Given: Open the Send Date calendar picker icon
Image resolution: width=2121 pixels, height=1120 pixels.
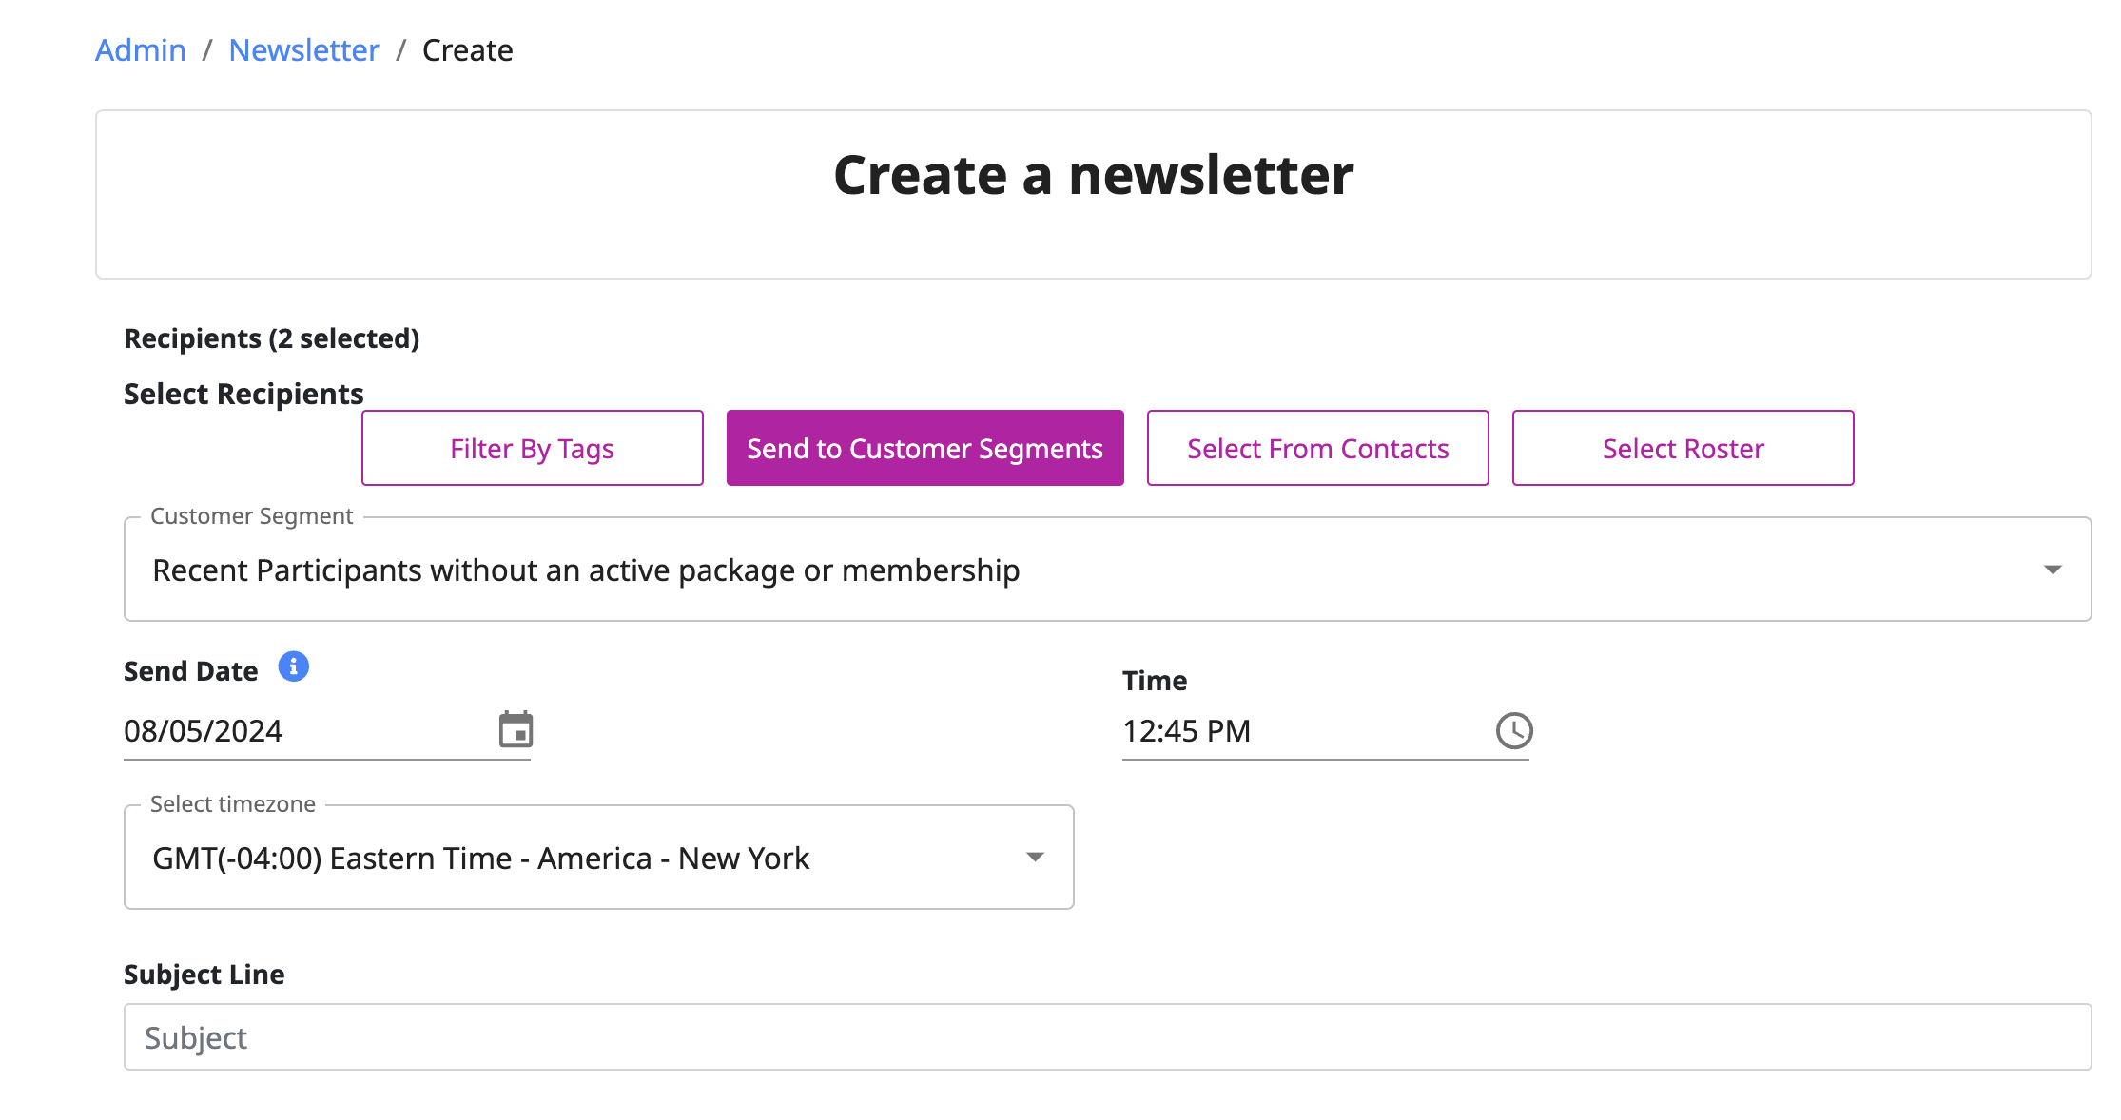Looking at the screenshot, I should click(516, 729).
